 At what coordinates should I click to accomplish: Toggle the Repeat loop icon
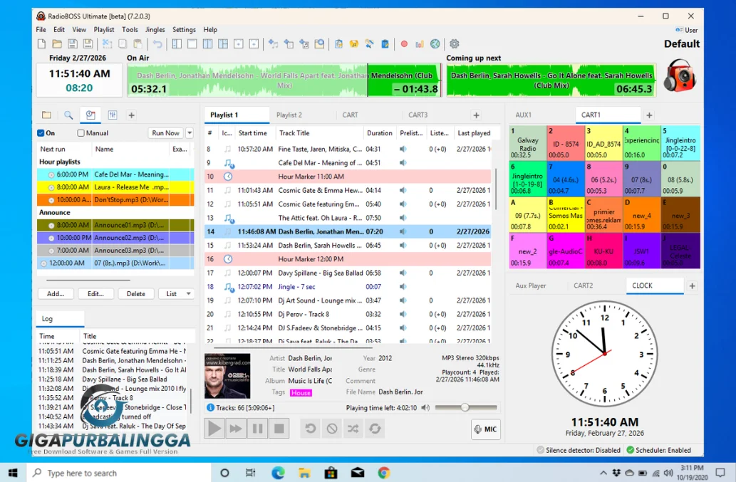pyautogui.click(x=375, y=428)
